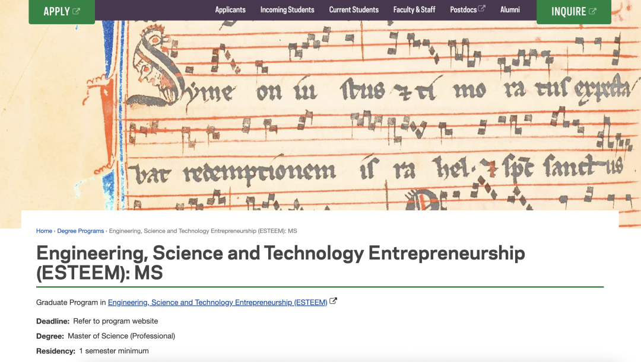Open the Incoming Students menu item

coord(287,10)
